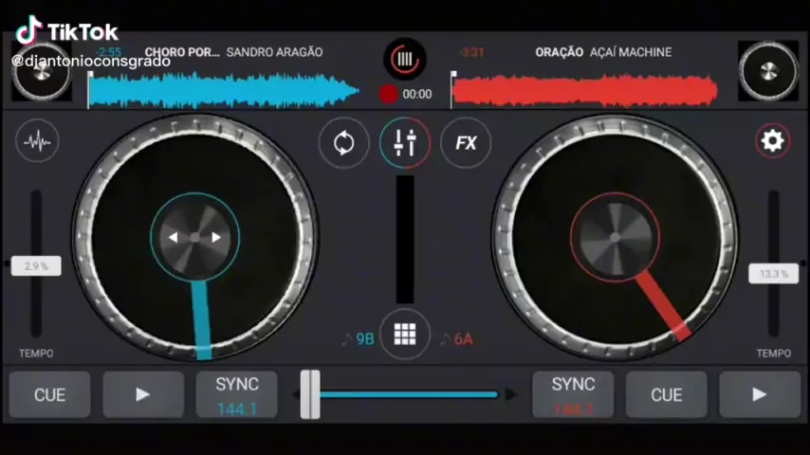
Task: Open the settings gear icon
Action: pyautogui.click(x=772, y=141)
